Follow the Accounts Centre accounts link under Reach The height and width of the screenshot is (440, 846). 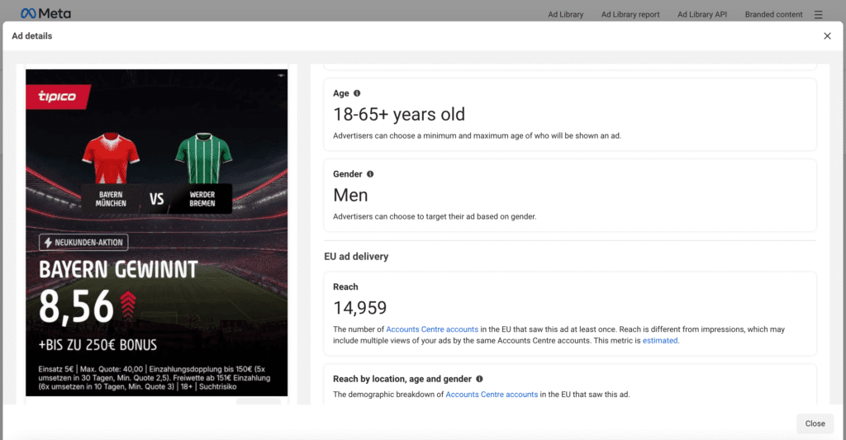(432, 329)
